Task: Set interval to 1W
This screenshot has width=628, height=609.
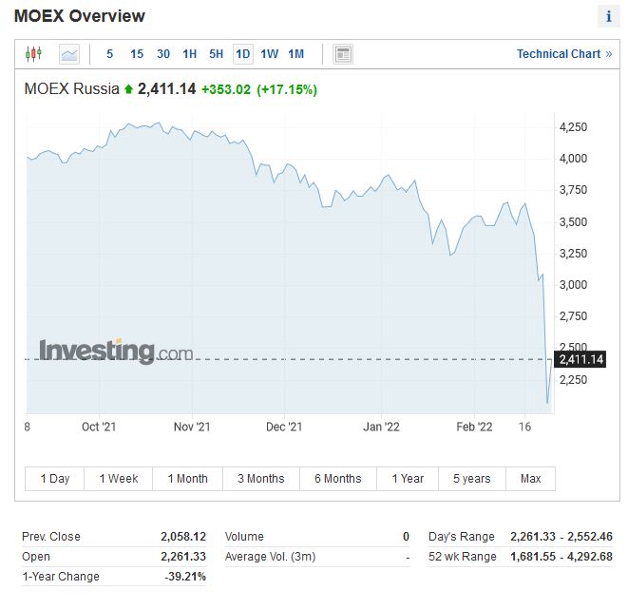Action: tap(270, 54)
